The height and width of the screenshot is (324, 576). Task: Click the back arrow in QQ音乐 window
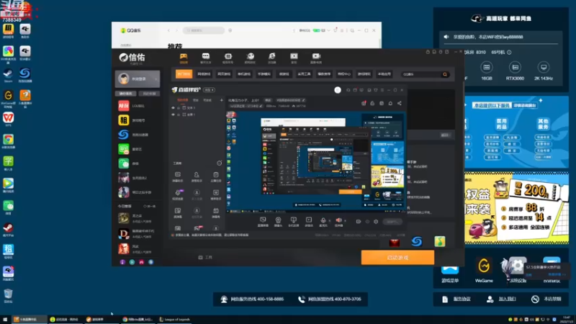[x=168, y=30]
